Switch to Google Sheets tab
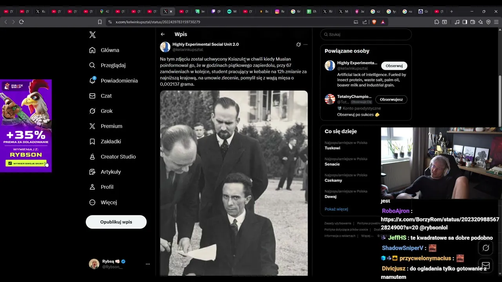Screen dimensions: 502x282 pyautogui.click(x=312, y=11)
